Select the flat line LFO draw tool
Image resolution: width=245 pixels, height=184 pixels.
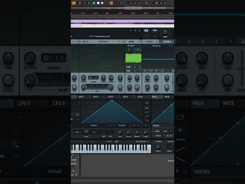(147, 112)
